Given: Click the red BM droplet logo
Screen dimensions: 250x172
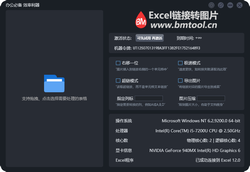Looking at the screenshot, I should click(141, 20).
